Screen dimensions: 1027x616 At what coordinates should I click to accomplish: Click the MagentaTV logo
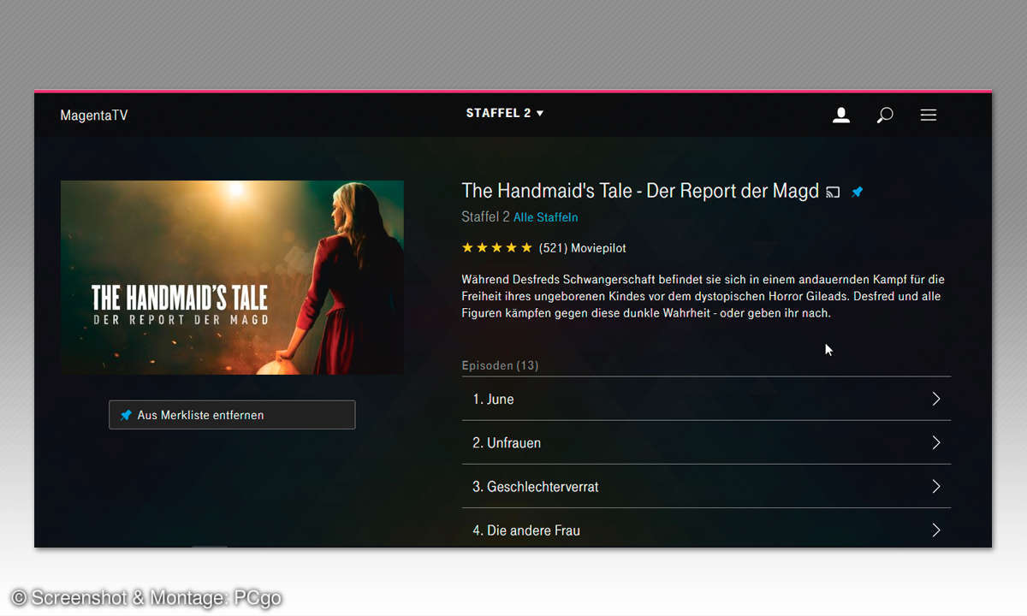coord(94,115)
